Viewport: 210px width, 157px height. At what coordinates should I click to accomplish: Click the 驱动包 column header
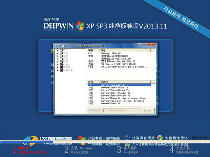[125, 82]
